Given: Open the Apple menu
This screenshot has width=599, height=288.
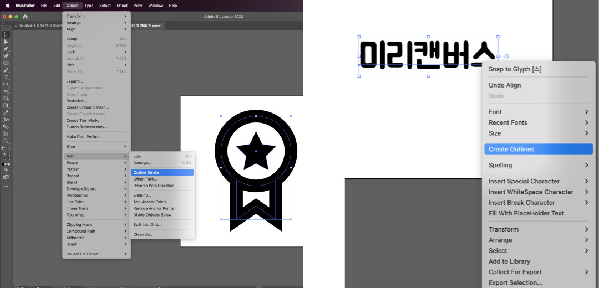Looking at the screenshot, I should click(7, 6).
